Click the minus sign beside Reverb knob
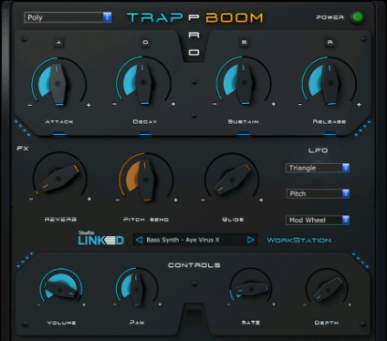Image resolution: width=387 pixels, height=341 pixels. [31, 199]
